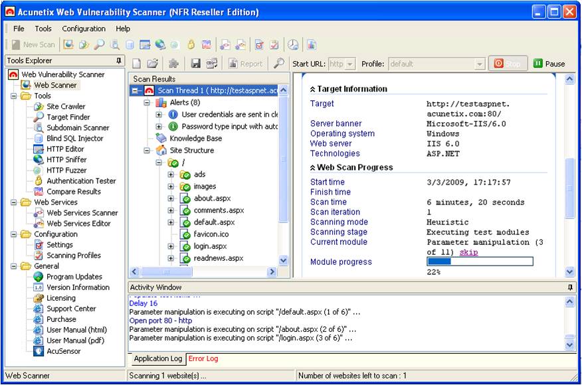Click the Scan Results horizontal scrollbar thumb
This screenshot has height=385, width=582.
[x=166, y=272]
